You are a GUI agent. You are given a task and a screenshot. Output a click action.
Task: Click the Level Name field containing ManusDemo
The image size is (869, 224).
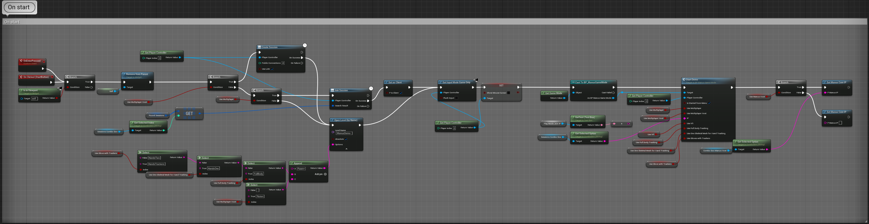tap(344, 133)
